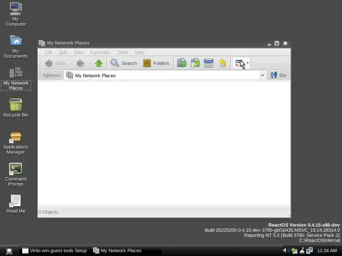Click the window resize grip corner
Image resolution: width=342 pixels, height=256 pixels.
tap(289, 215)
